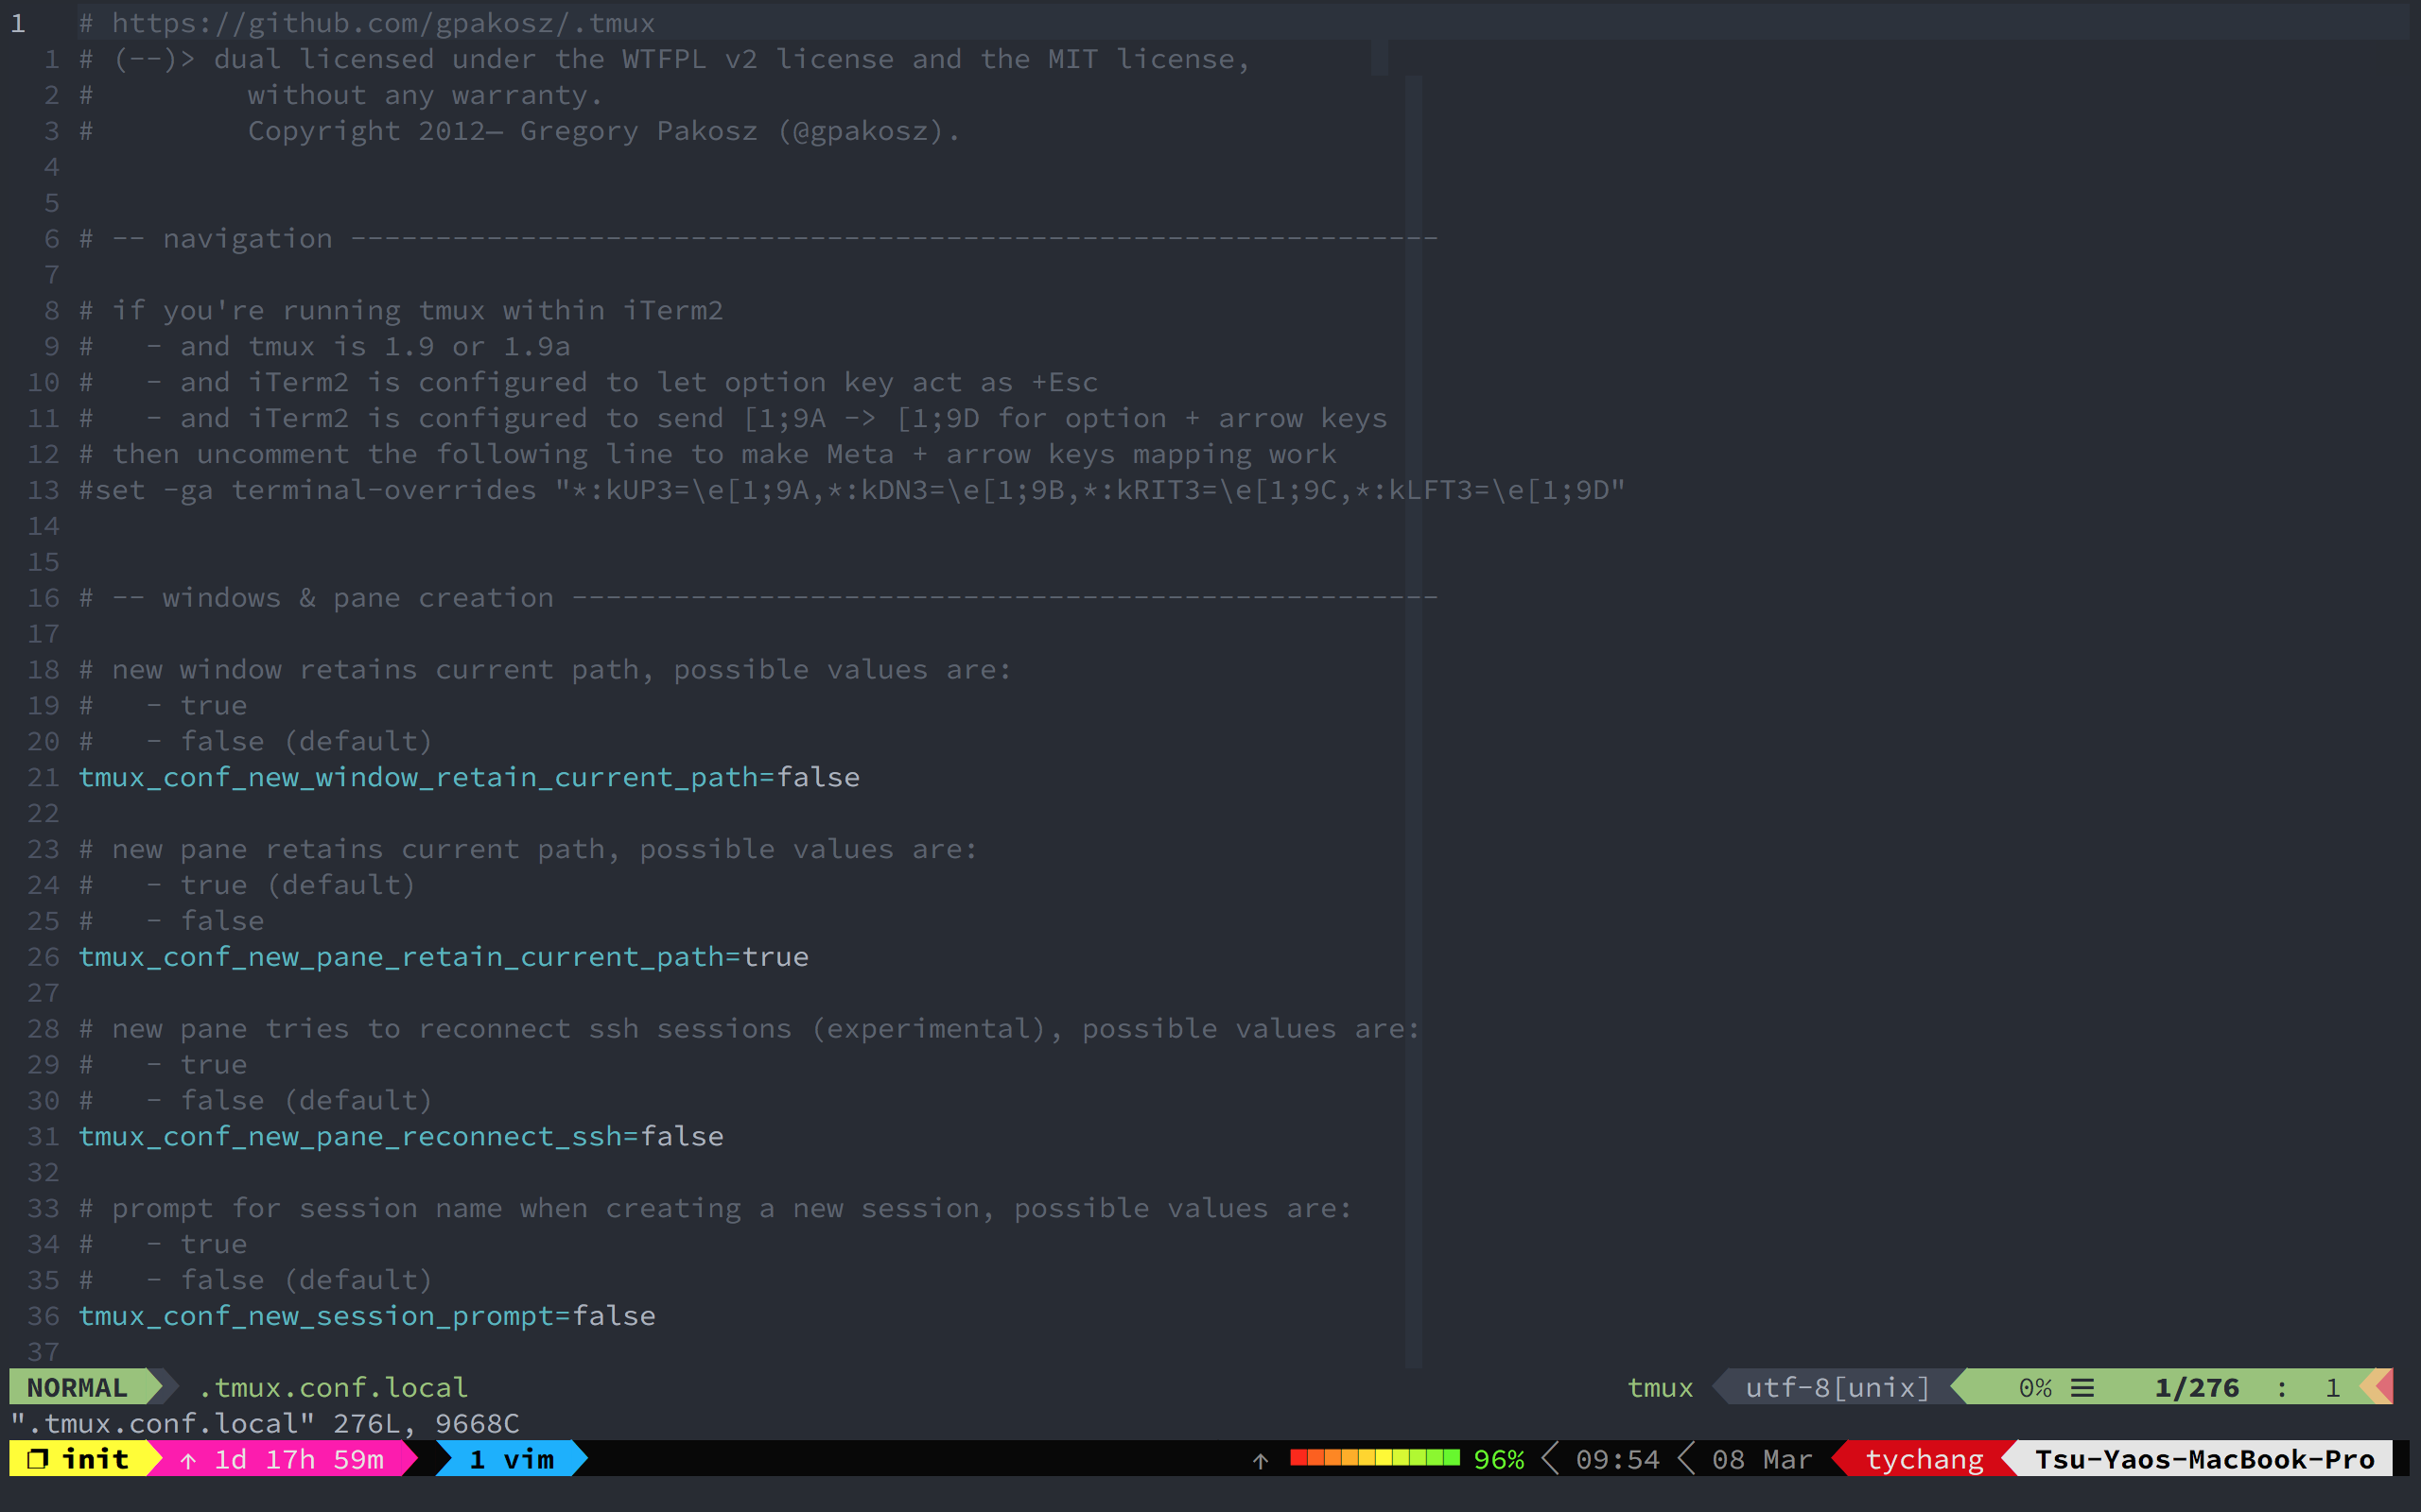Screen dimensions: 2421x1512
Task: Click the colored battery level bar
Action: pyautogui.click(x=1374, y=1458)
